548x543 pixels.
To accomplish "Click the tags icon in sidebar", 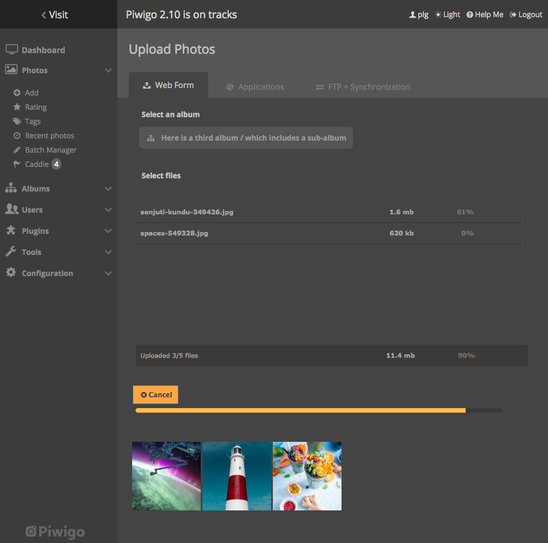I will 17,121.
